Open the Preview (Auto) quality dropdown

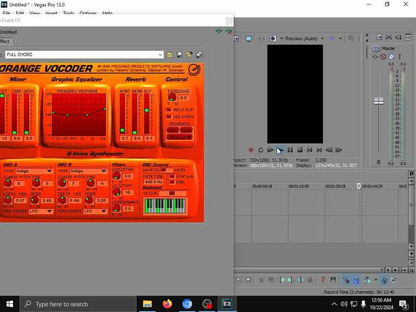coord(322,39)
